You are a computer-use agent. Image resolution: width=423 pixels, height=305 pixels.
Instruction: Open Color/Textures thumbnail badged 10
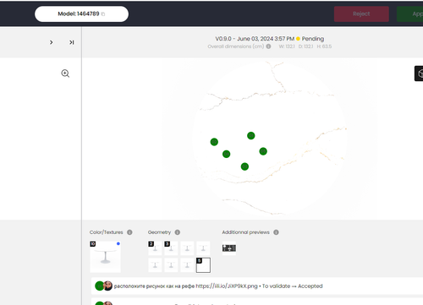click(x=105, y=257)
